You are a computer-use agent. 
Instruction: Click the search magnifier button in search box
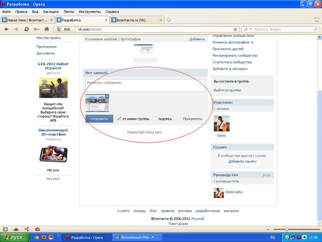tap(316, 29)
